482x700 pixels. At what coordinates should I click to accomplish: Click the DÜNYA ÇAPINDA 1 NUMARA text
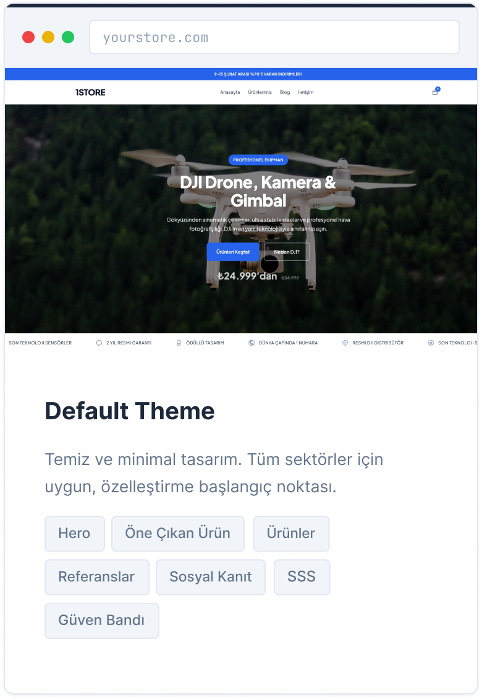click(x=288, y=343)
